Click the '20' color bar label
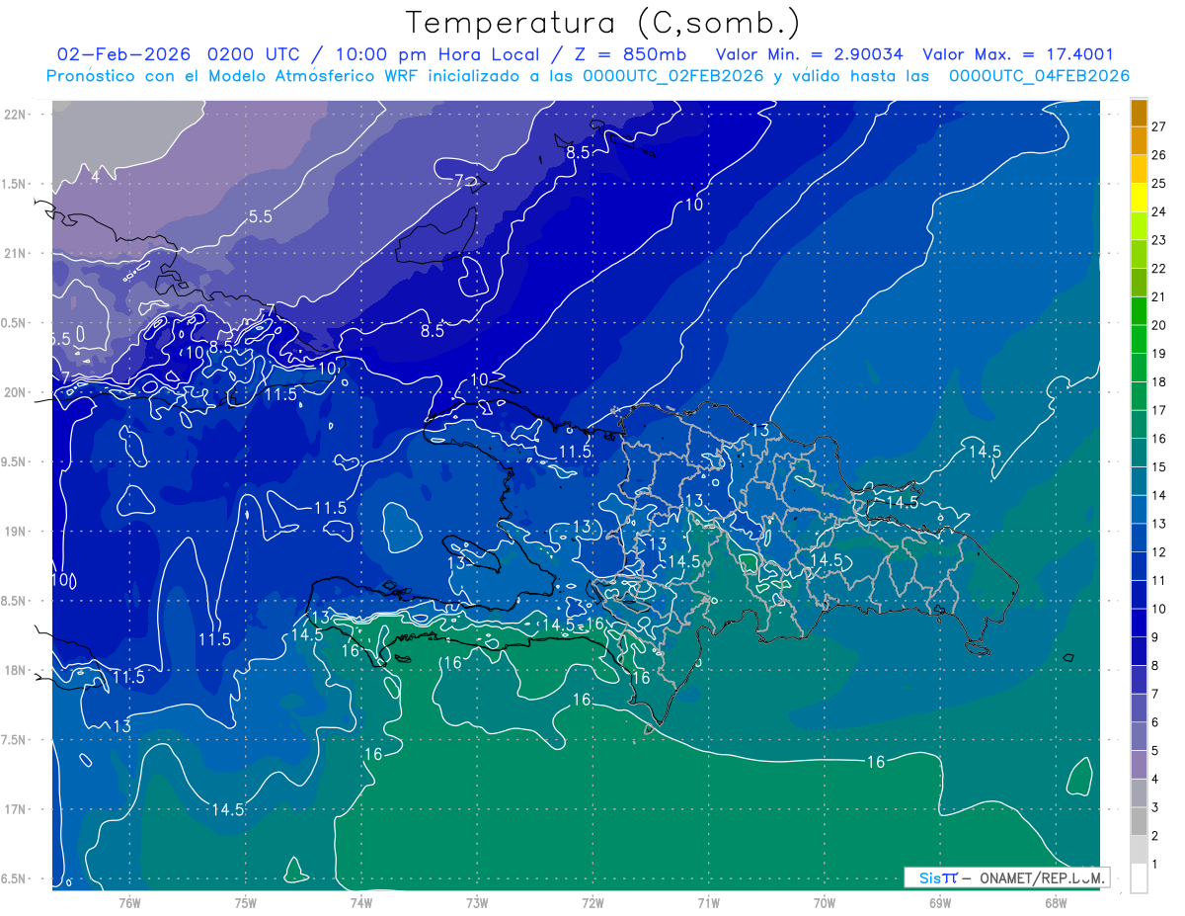Image resolution: width=1185 pixels, height=916 pixels. coord(1159,325)
